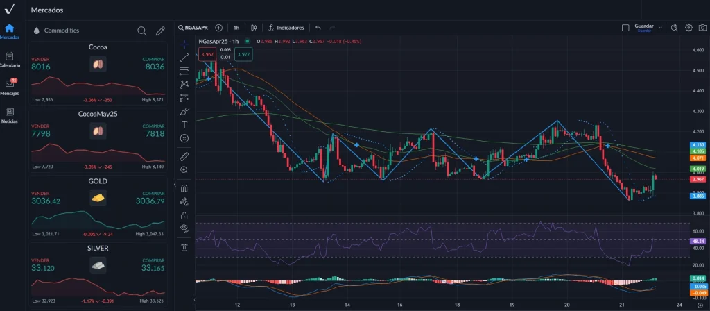Viewport: 710px width, 311px height.
Task: Click the Cocoa COMPRAR price 8036
Action: [x=155, y=67]
